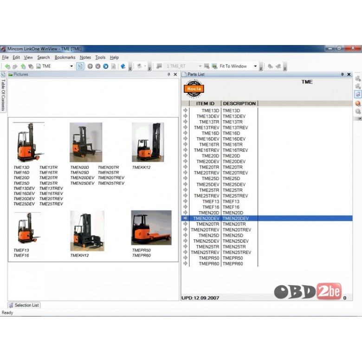Image resolution: width=362 pixels, height=362 pixels.
Task: Open the File menu
Action: click(x=5, y=57)
